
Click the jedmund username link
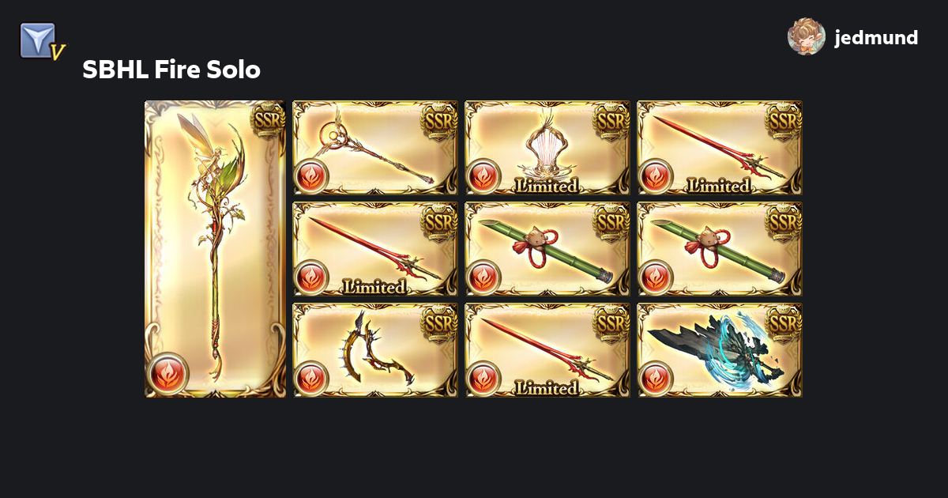click(x=876, y=37)
